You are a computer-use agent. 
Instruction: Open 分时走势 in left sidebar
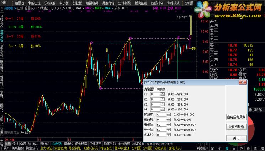click(2, 21)
